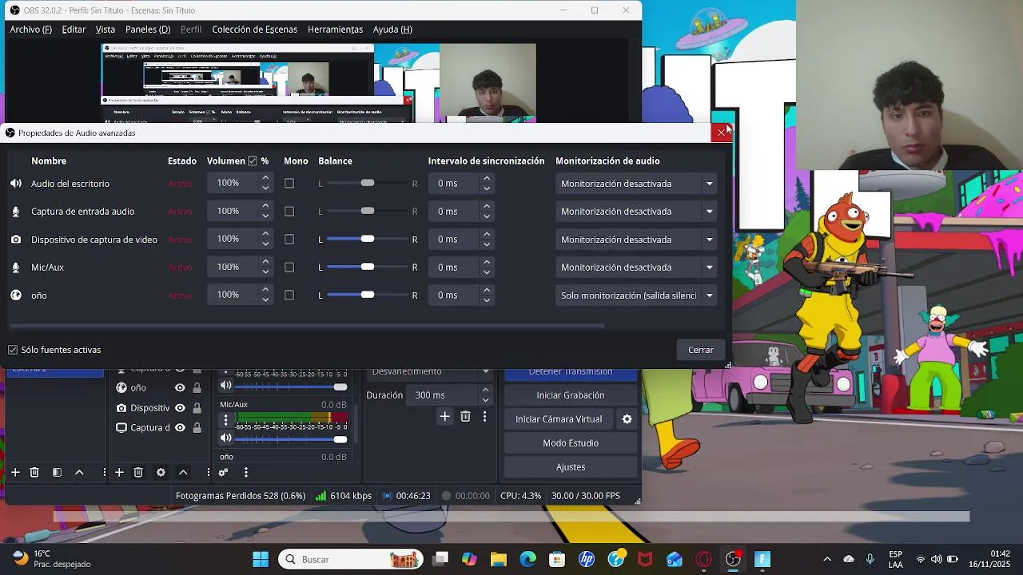Enable Mono for oño source
This screenshot has height=575, width=1023.
pyautogui.click(x=289, y=295)
